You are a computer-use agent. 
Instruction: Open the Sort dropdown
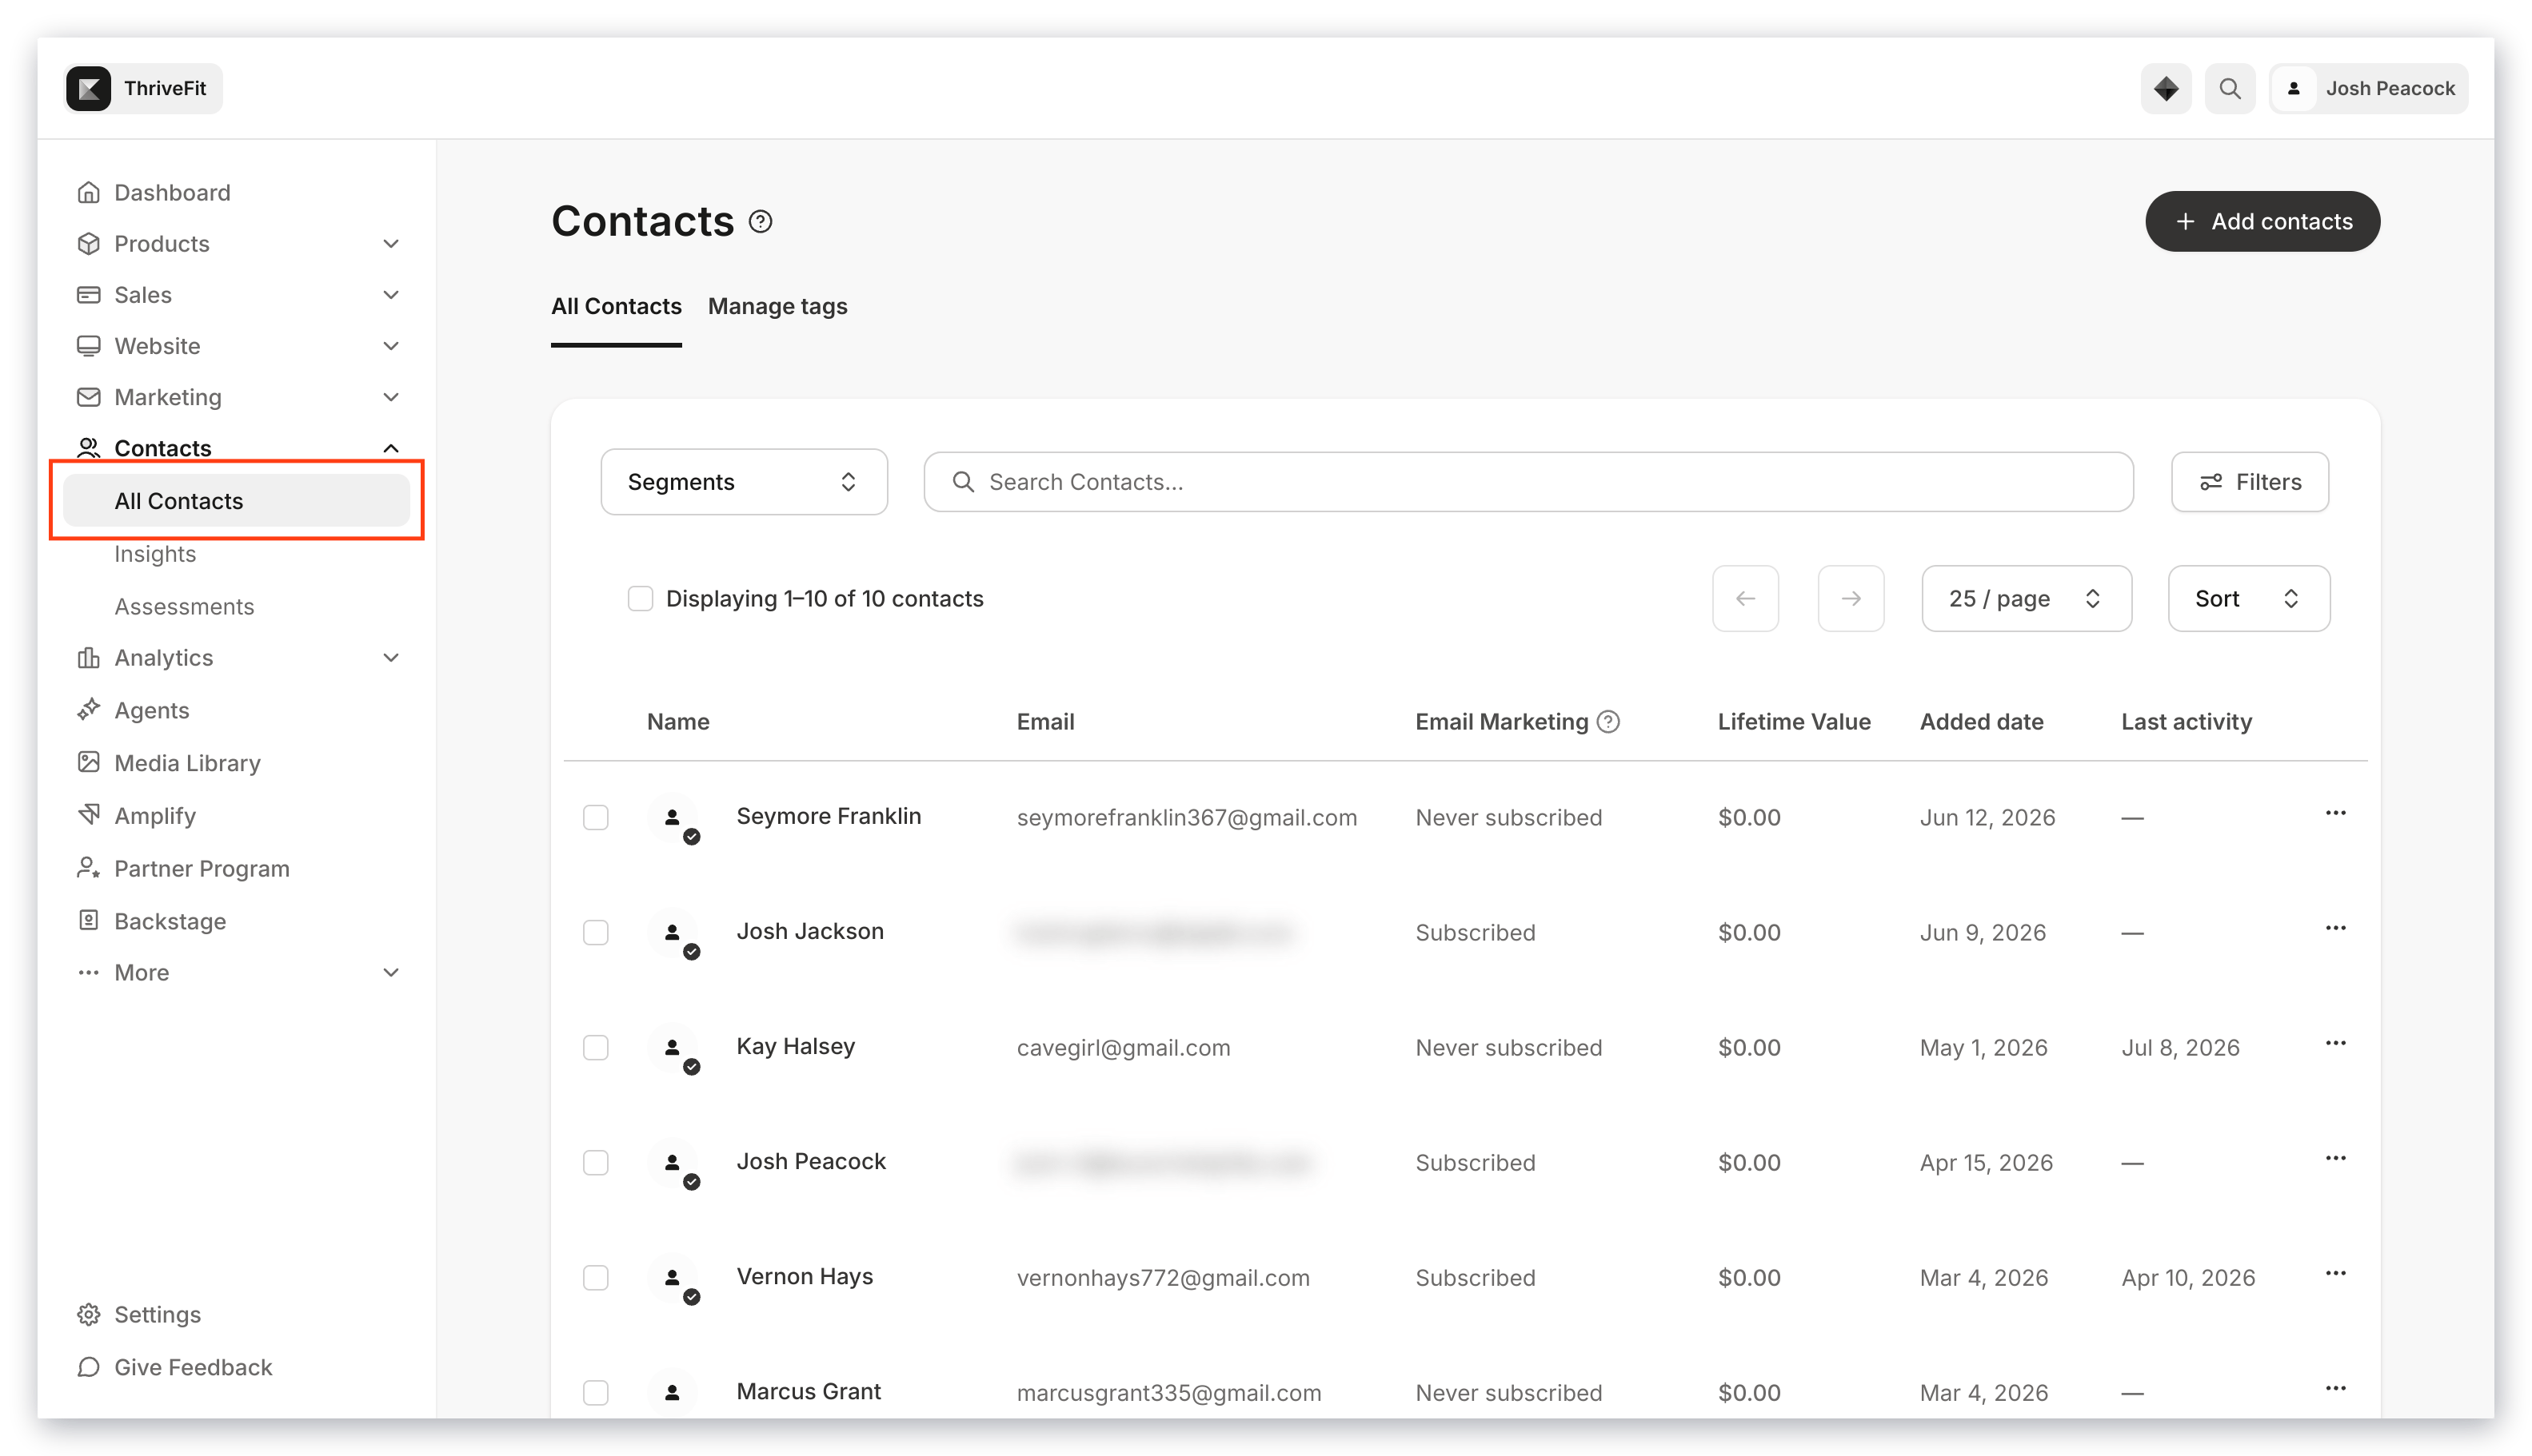[2248, 599]
